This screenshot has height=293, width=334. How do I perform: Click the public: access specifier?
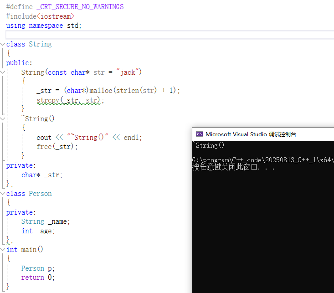click(x=19, y=63)
